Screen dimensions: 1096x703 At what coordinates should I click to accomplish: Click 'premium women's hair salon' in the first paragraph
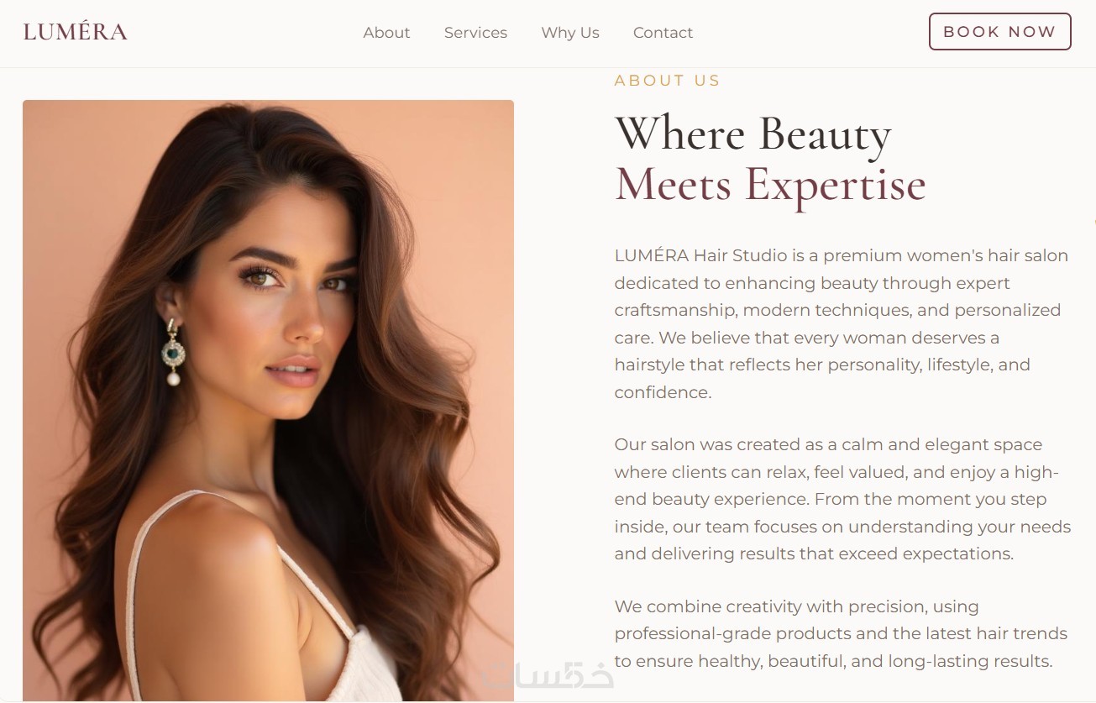pyautogui.click(x=946, y=255)
